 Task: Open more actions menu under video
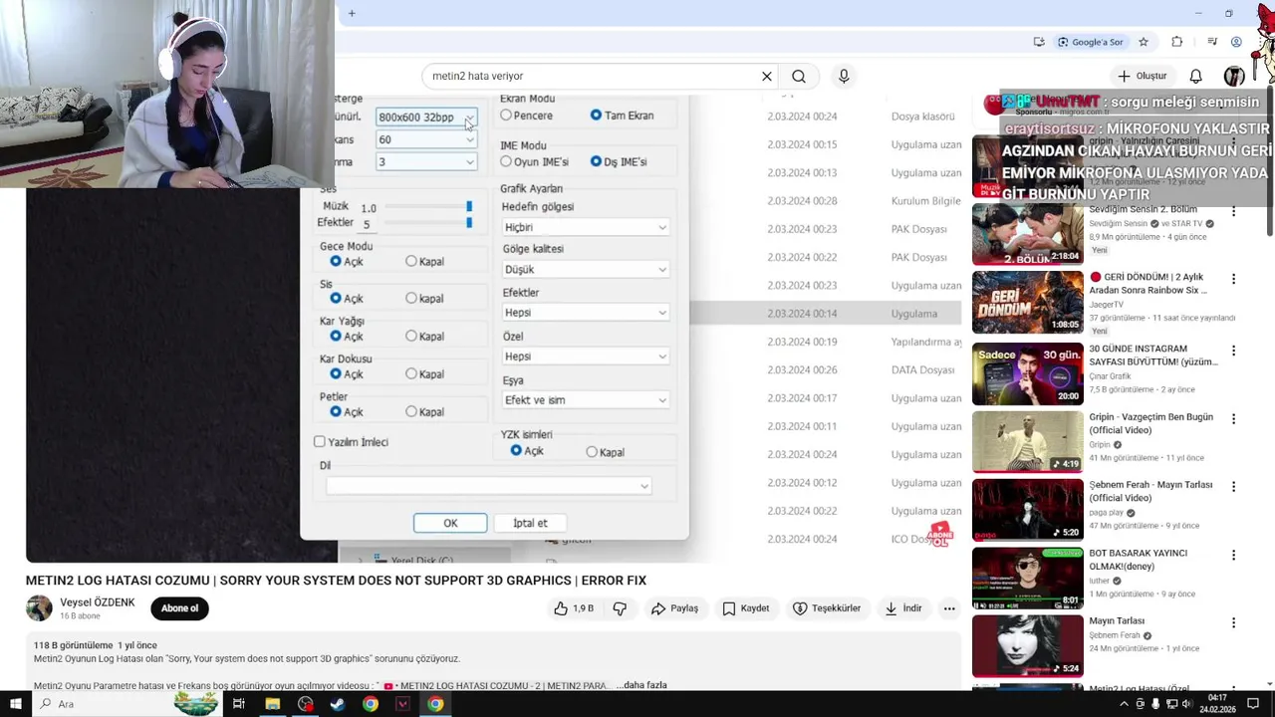click(949, 608)
